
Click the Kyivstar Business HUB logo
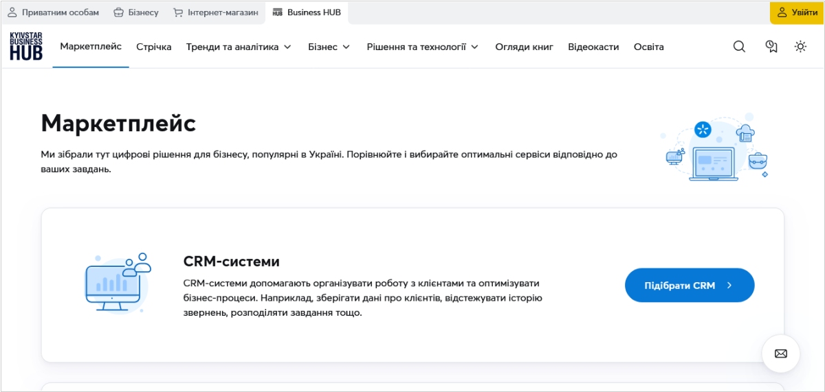[26, 47]
